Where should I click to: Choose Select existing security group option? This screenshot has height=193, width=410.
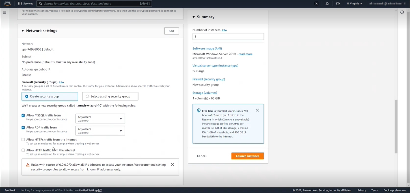(110, 96)
